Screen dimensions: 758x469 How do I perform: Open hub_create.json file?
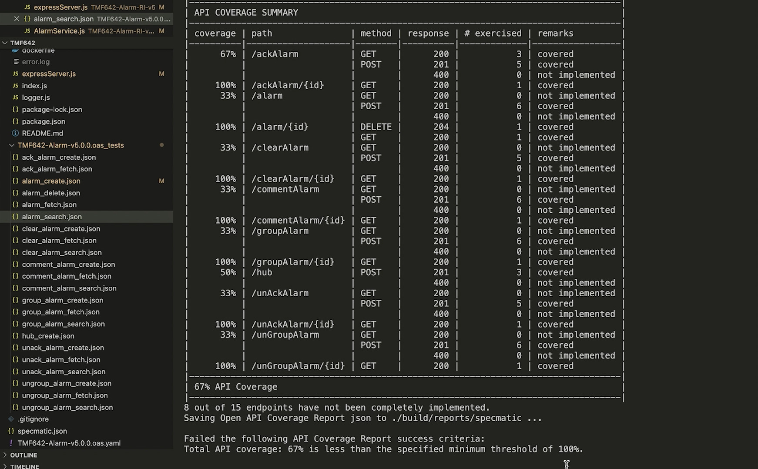(48, 336)
